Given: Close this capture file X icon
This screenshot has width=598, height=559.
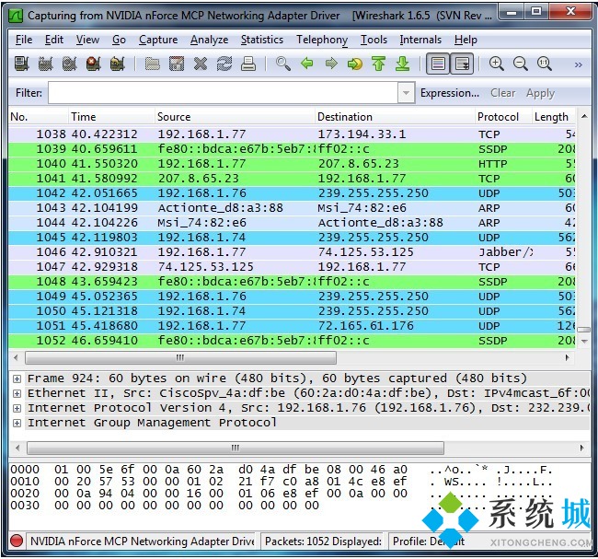Looking at the screenshot, I should (x=201, y=64).
